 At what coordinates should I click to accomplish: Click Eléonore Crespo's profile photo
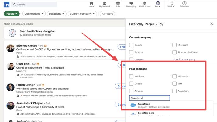pos(10,48)
